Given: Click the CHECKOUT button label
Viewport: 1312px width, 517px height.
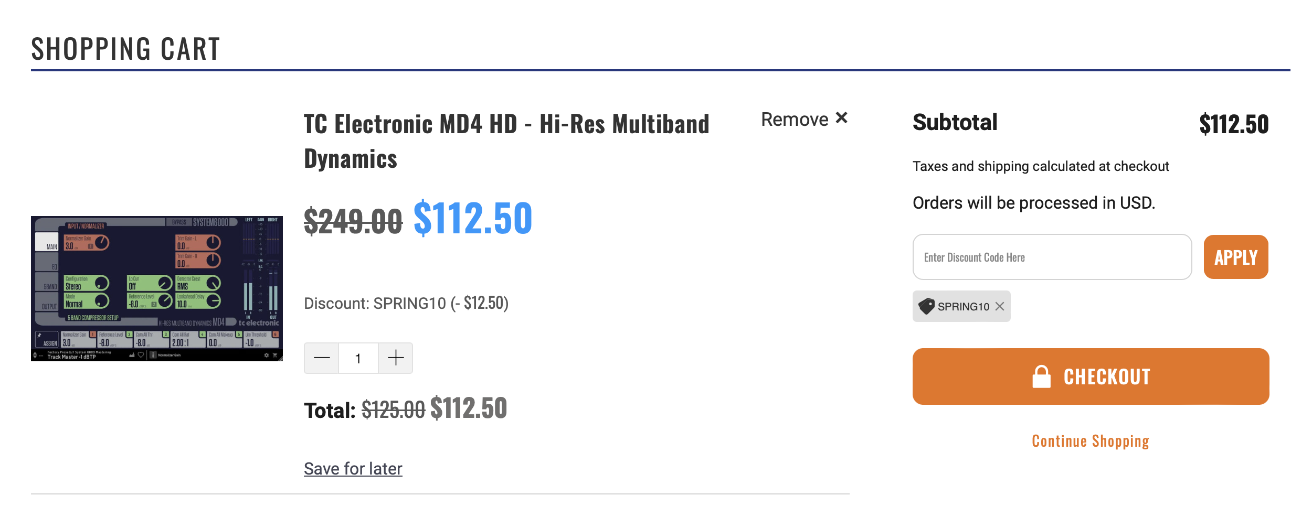Looking at the screenshot, I should tap(1107, 377).
